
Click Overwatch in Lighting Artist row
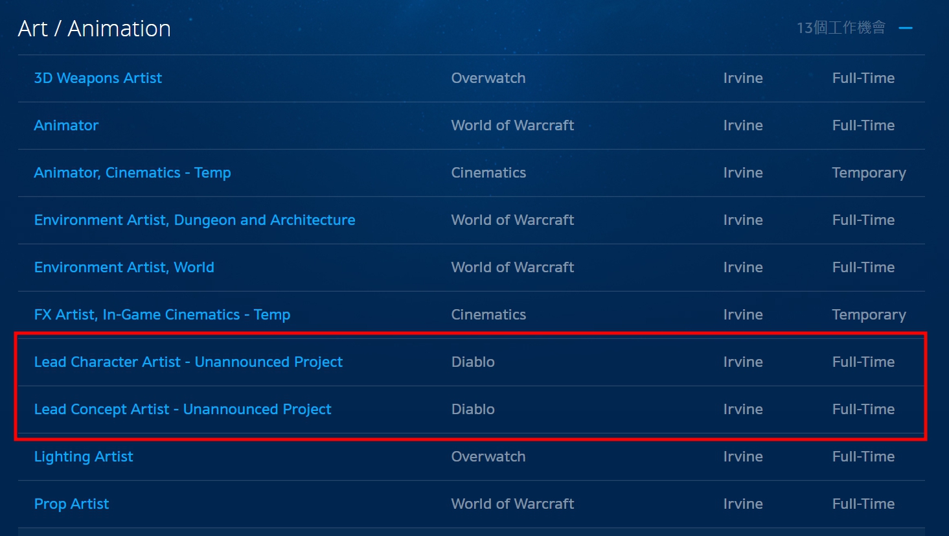(x=488, y=456)
